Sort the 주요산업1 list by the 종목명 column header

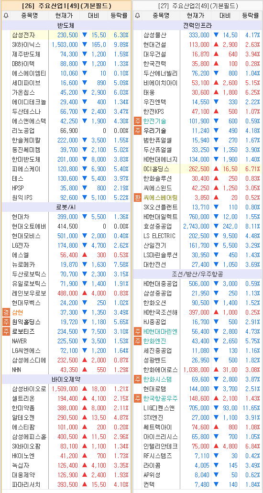click(x=30, y=16)
